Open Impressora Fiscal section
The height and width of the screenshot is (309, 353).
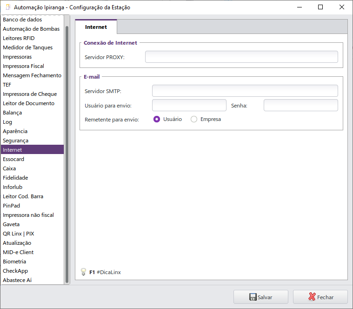tap(32, 66)
